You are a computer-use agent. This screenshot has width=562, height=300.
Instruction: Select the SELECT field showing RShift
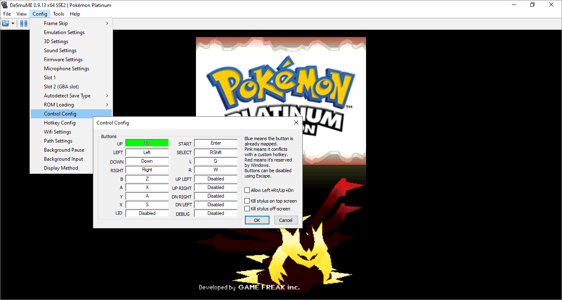click(216, 152)
